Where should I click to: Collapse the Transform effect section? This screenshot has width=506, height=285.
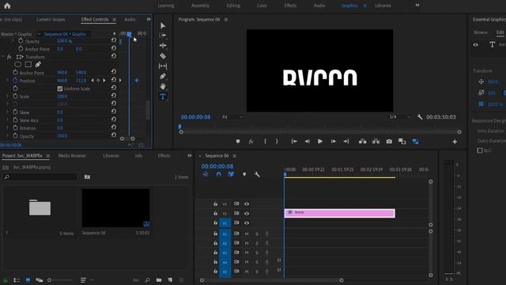(3, 57)
